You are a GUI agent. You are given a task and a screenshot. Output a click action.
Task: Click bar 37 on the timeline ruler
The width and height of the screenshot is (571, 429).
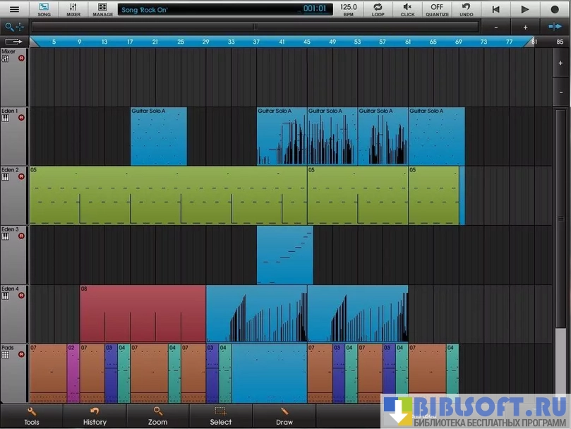click(x=256, y=42)
